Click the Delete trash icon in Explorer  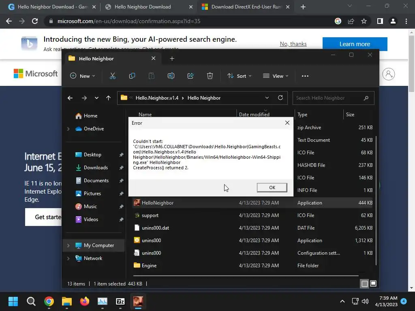[x=210, y=76]
